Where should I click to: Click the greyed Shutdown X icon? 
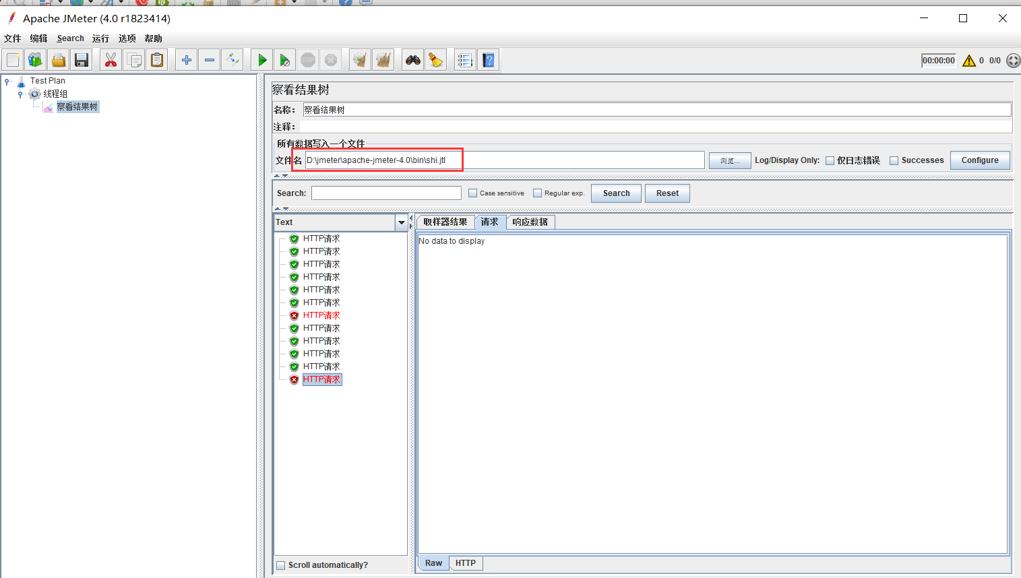point(331,60)
